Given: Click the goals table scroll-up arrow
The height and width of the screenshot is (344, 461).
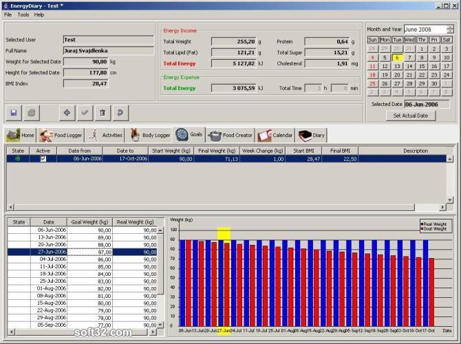Looking at the screenshot, I should [450, 159].
